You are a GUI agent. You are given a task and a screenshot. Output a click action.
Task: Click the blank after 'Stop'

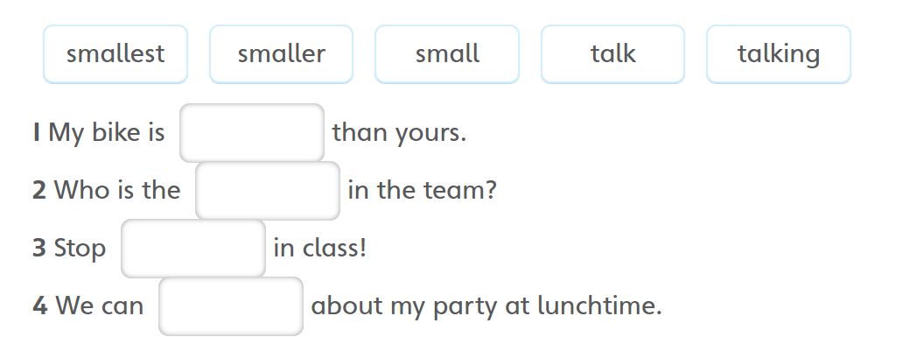tap(192, 249)
